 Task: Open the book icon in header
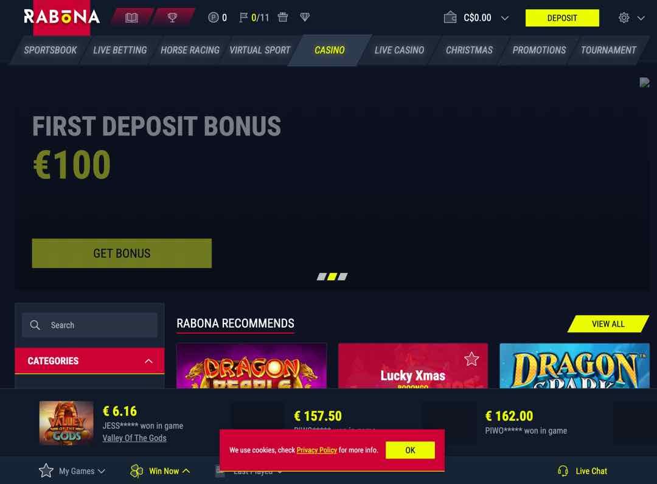coord(131,18)
